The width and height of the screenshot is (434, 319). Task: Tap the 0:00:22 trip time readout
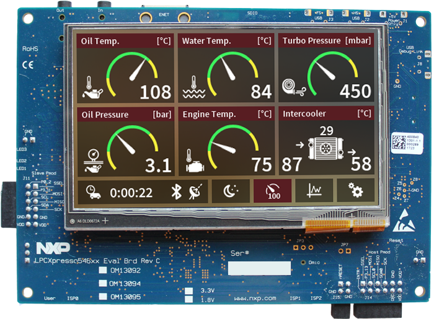(x=131, y=193)
